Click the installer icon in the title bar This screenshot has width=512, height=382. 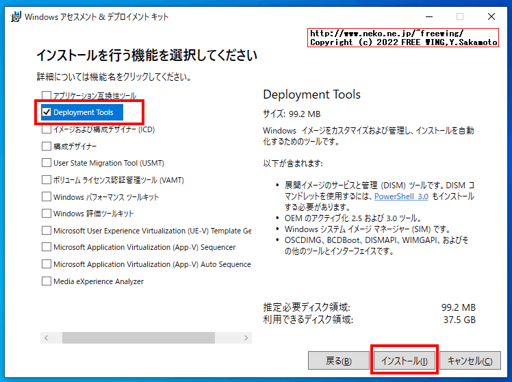point(16,16)
